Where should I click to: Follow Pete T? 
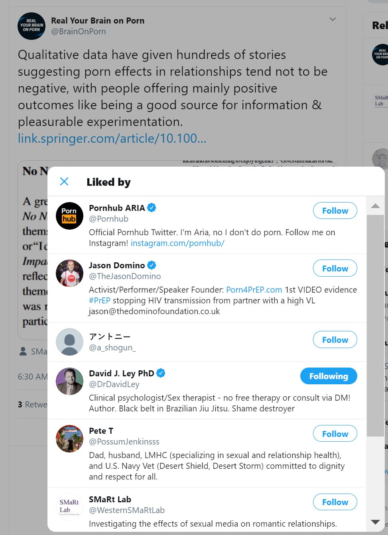click(335, 434)
